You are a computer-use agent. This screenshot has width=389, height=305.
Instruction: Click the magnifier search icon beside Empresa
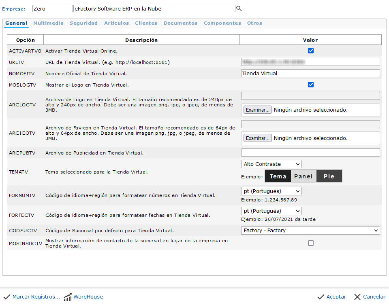(x=239, y=8)
